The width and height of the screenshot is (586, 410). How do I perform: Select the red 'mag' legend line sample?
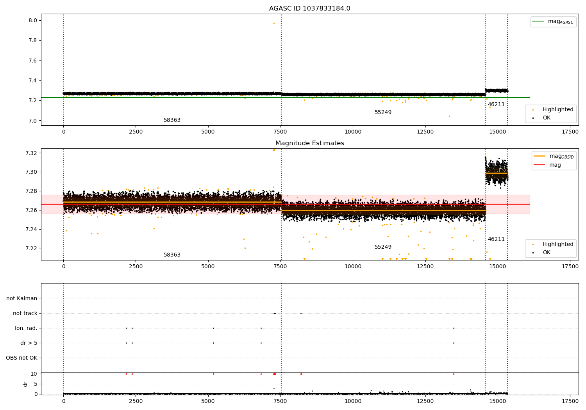[540, 165]
